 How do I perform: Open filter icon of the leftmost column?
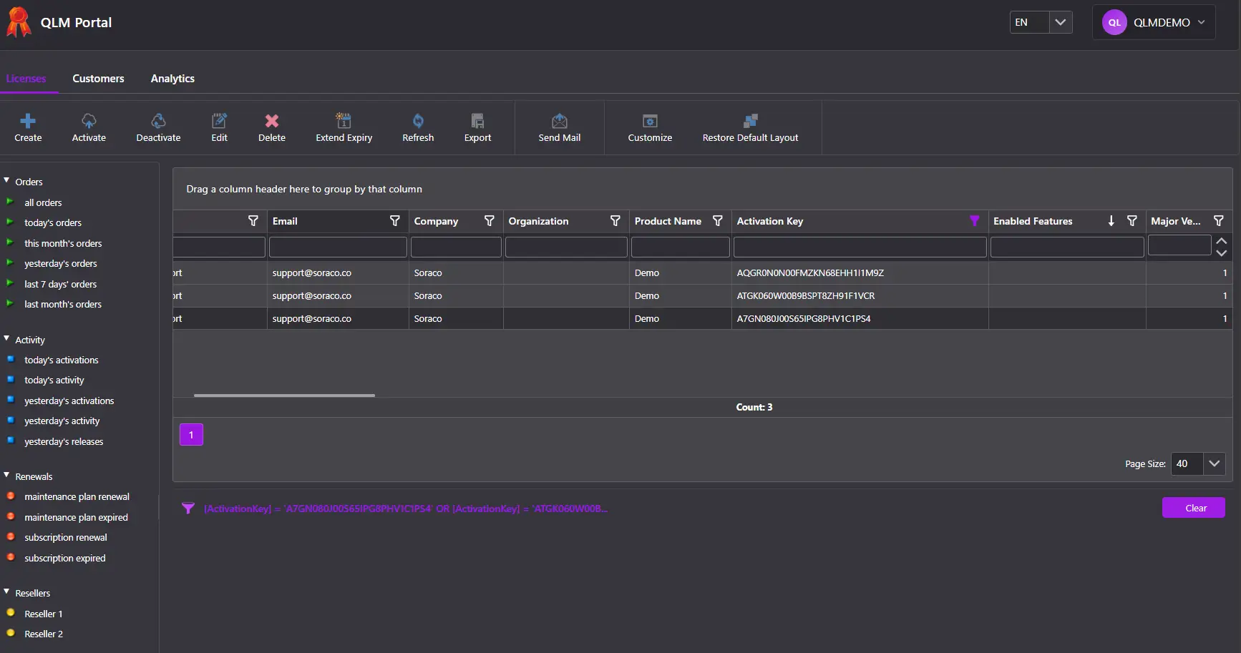pos(253,221)
